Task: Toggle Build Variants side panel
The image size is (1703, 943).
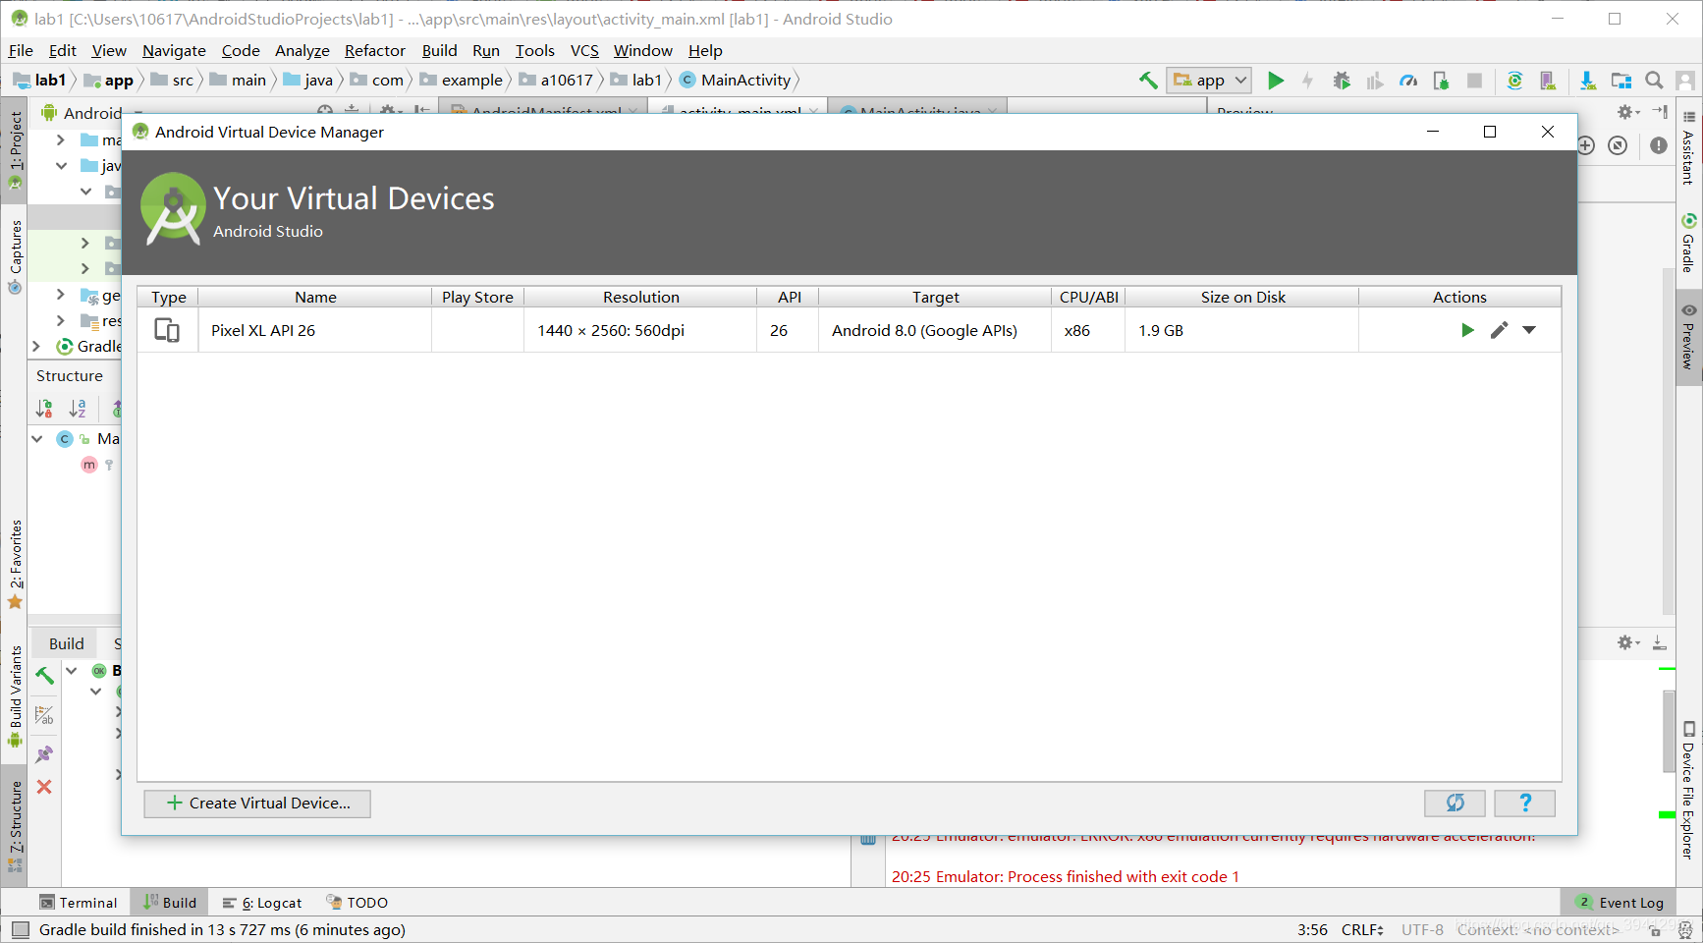Action: click(x=15, y=695)
